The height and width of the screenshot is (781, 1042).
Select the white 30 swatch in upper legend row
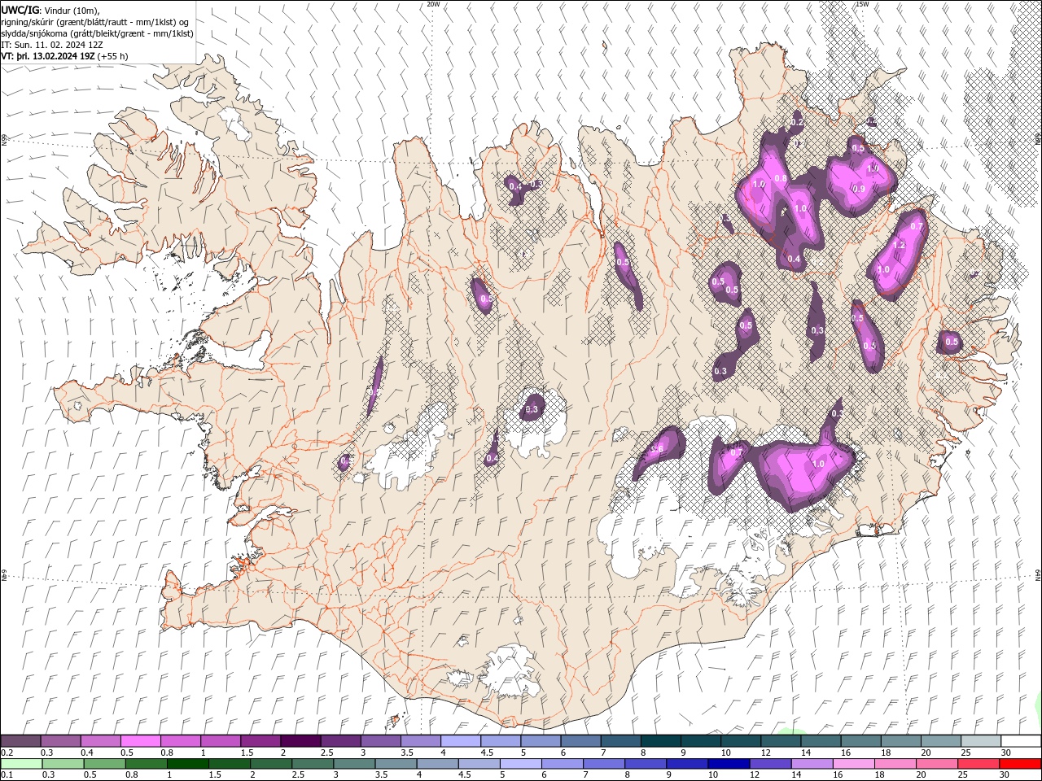point(1021,741)
